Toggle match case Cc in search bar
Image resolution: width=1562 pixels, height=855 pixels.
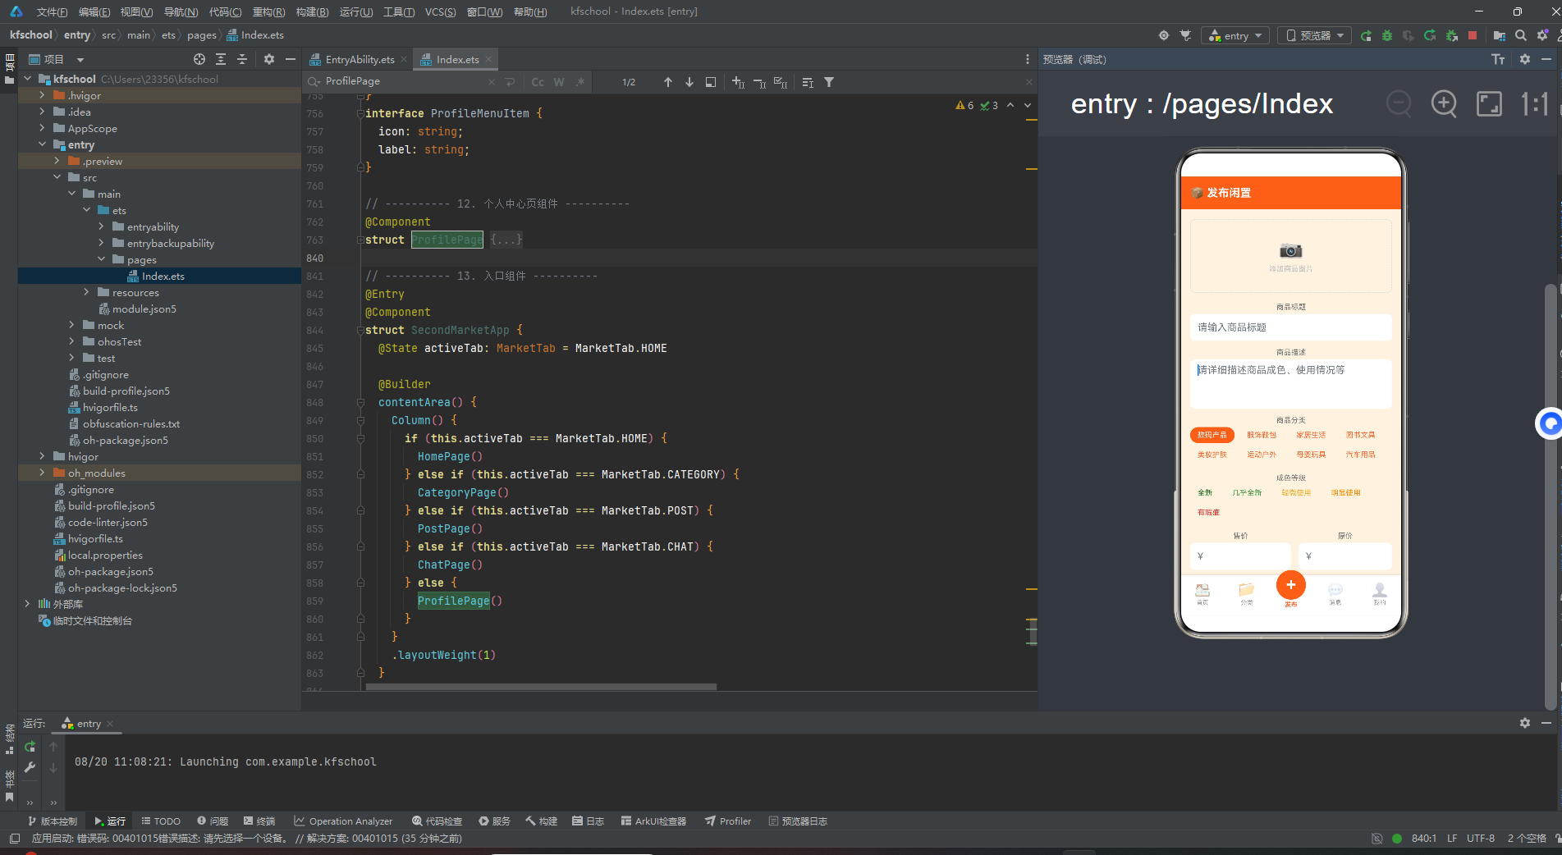[x=538, y=82]
